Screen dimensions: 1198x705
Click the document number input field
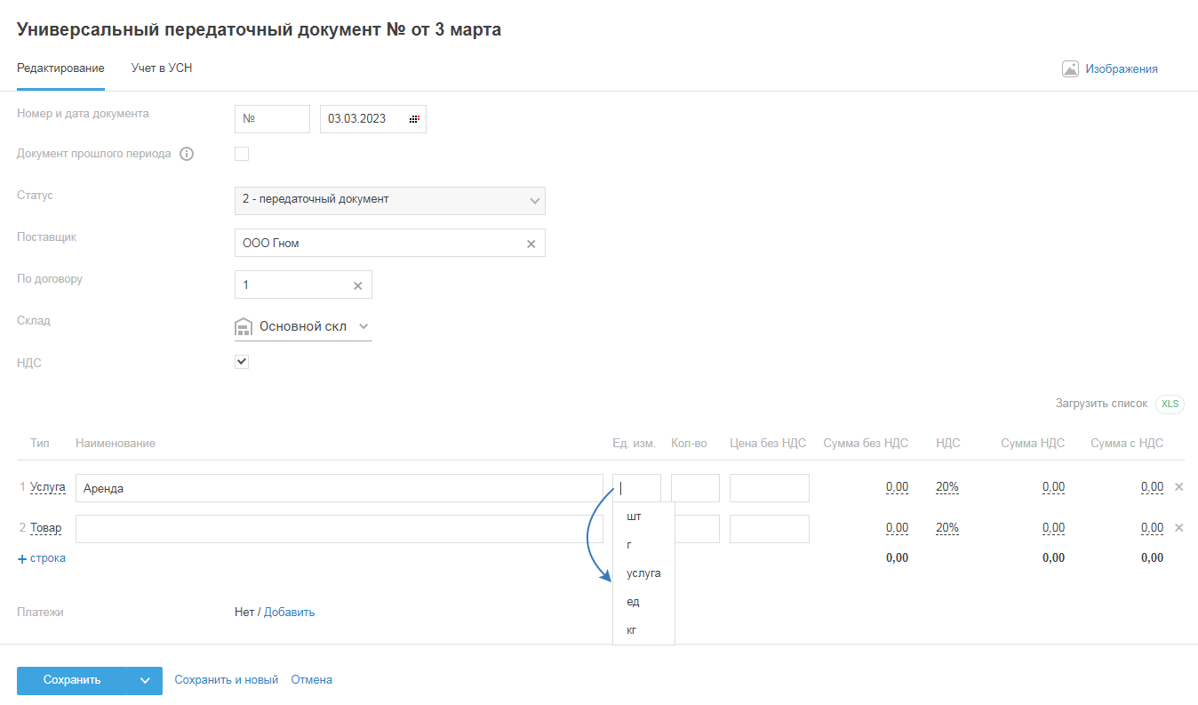tap(272, 119)
